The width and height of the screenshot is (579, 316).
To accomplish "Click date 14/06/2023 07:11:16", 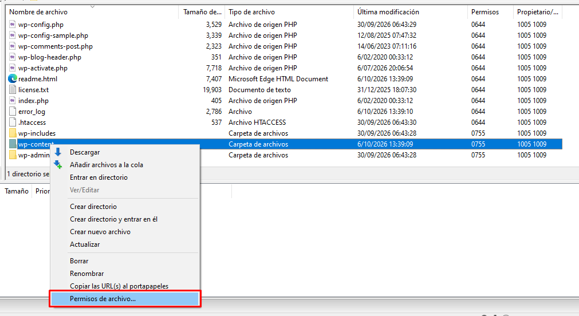I will tap(387, 46).
